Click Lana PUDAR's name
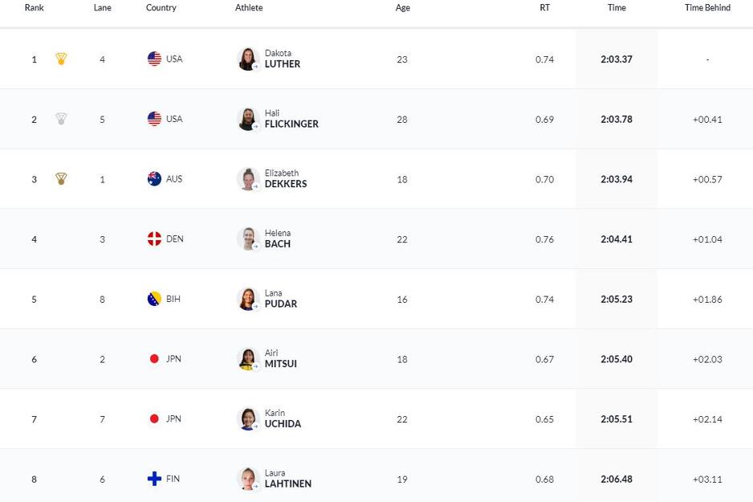 (281, 299)
